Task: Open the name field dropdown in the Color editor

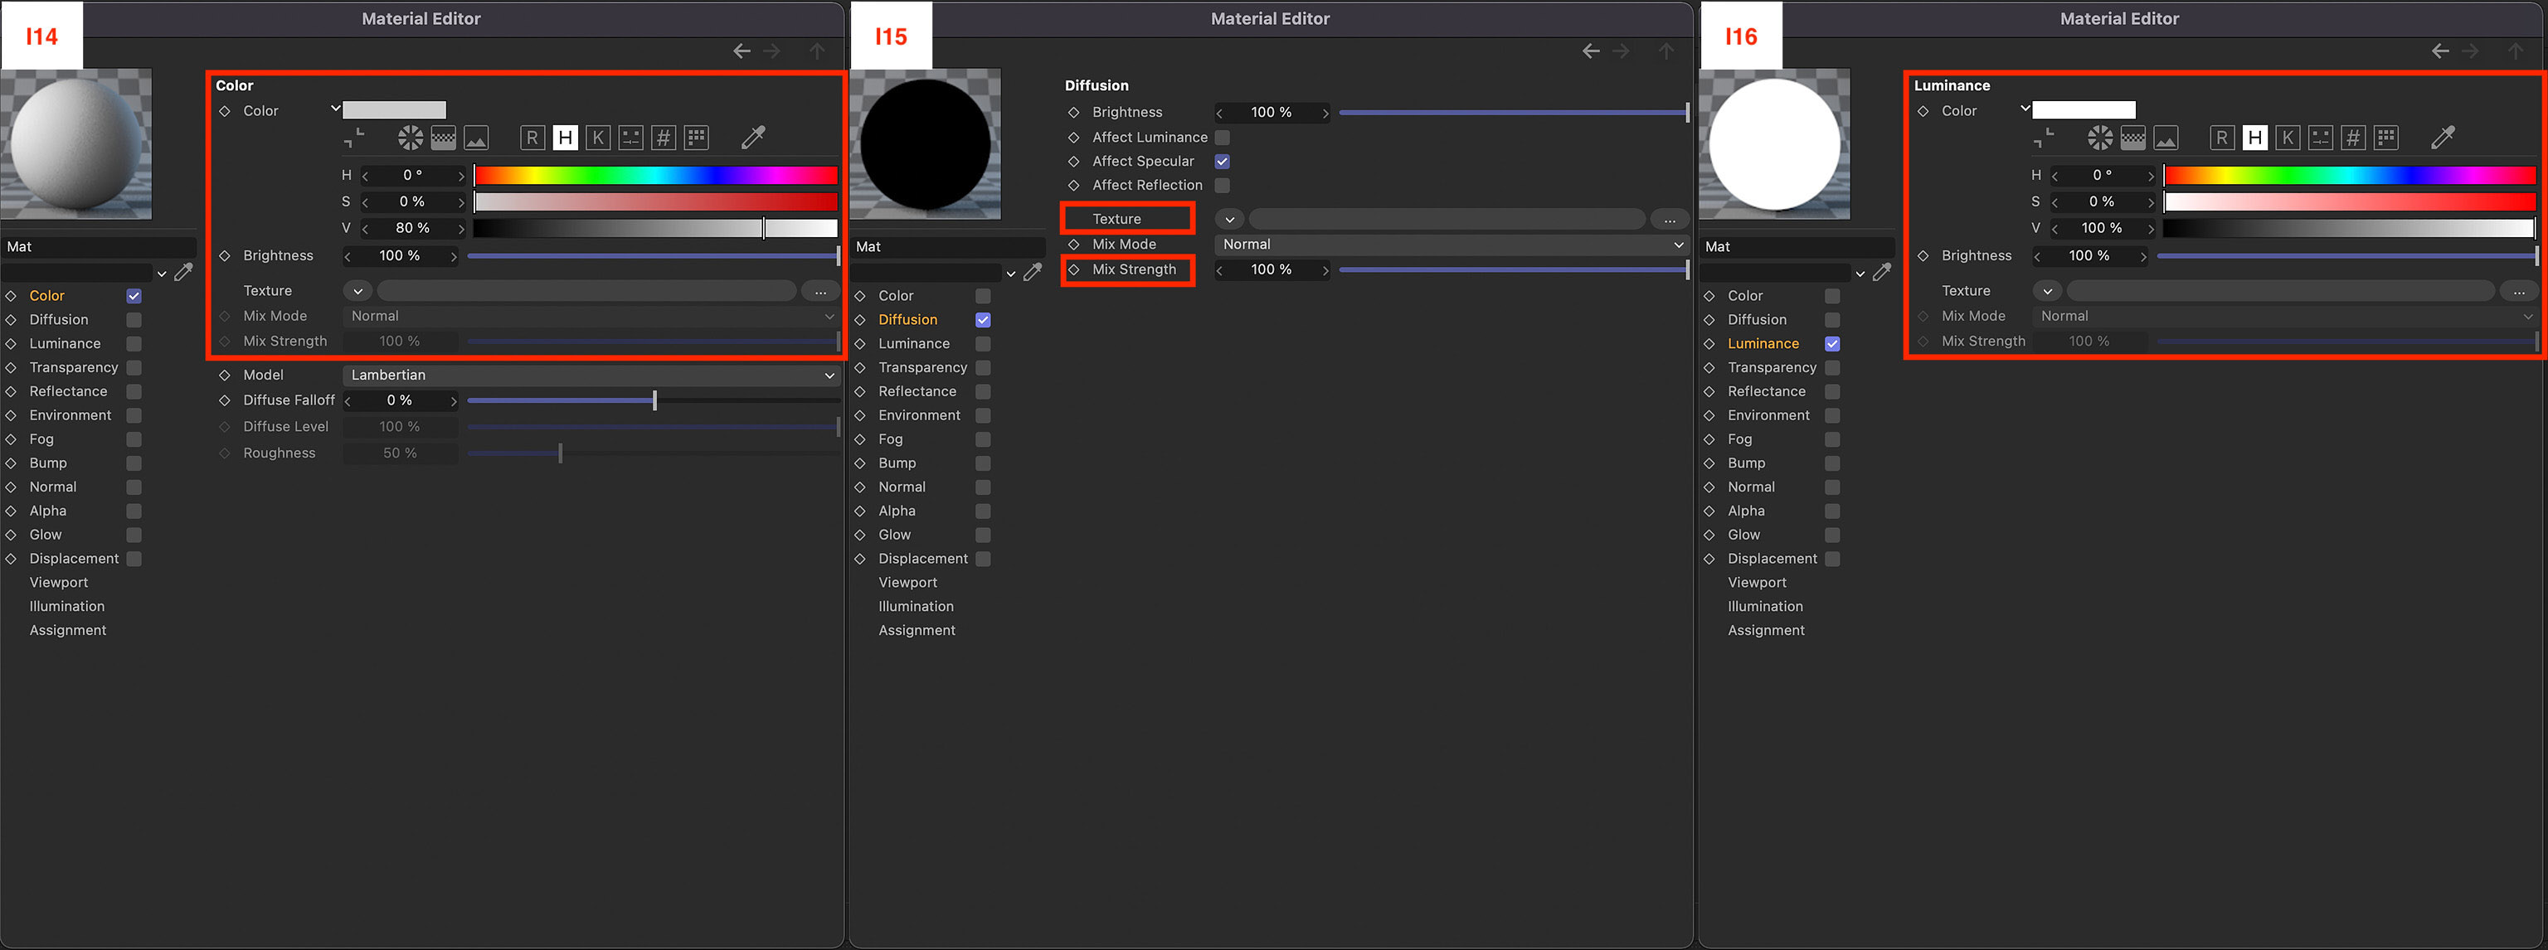Action: click(161, 274)
